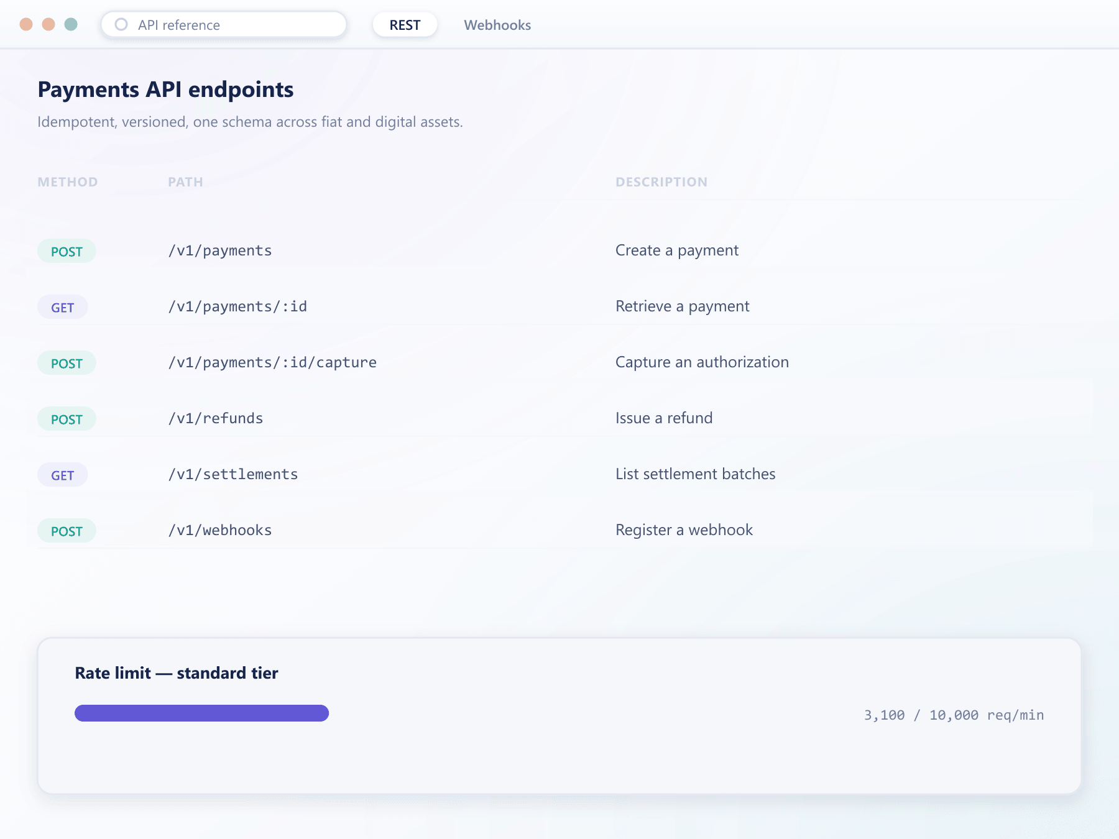Select the /v1/payments path
This screenshot has height=839, width=1119.
pos(220,250)
